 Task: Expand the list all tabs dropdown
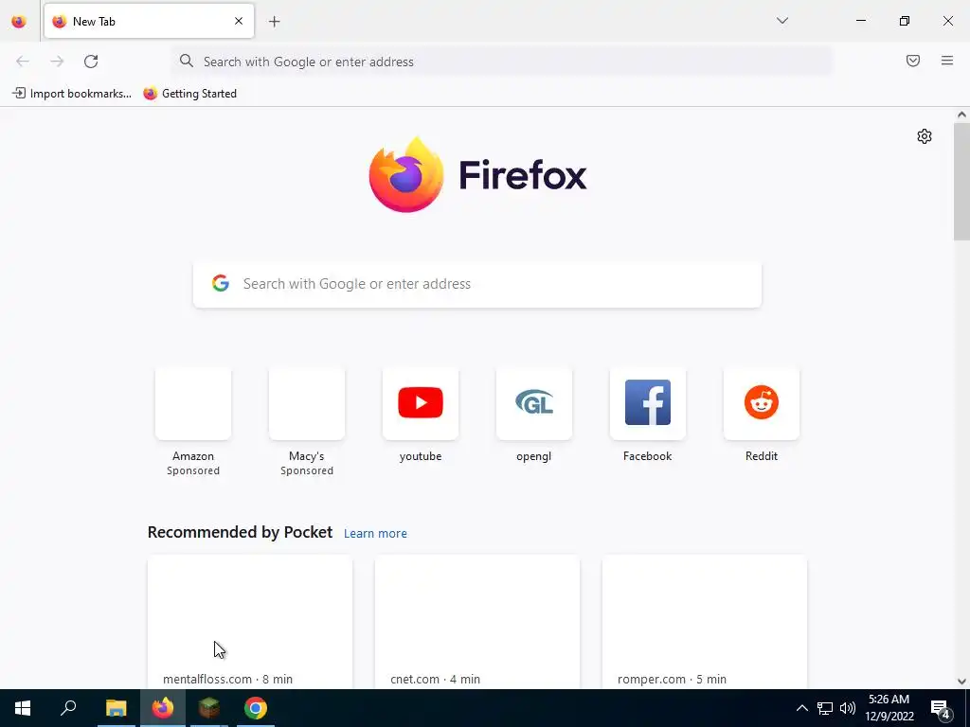pos(781,21)
